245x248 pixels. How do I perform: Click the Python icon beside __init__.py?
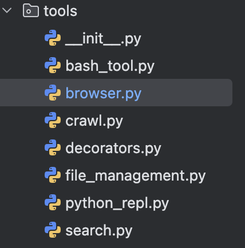pyautogui.click(x=53, y=38)
